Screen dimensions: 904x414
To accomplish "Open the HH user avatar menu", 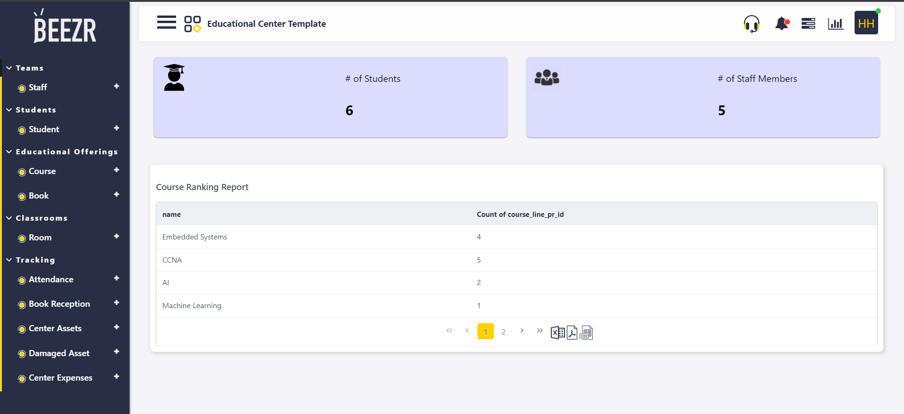I will tap(866, 22).
